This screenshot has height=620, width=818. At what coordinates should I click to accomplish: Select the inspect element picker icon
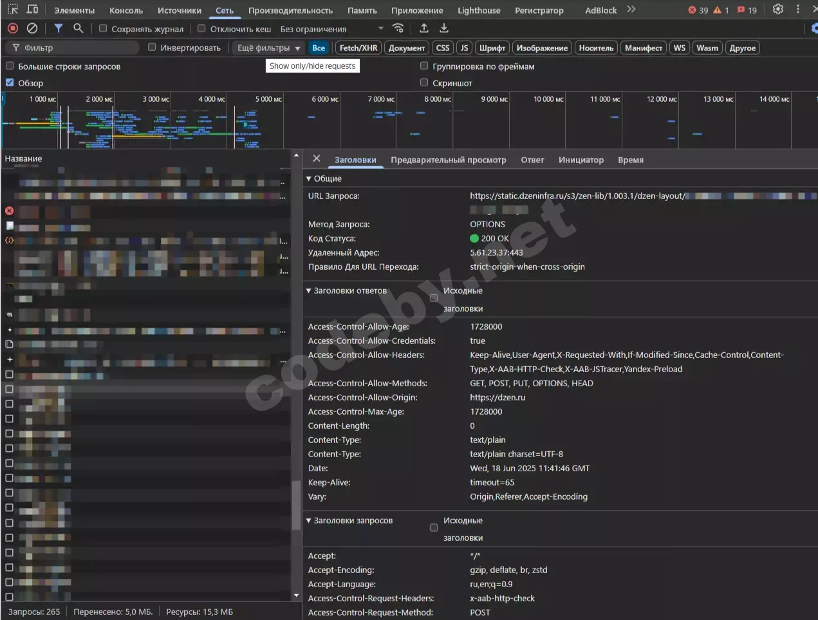click(13, 10)
